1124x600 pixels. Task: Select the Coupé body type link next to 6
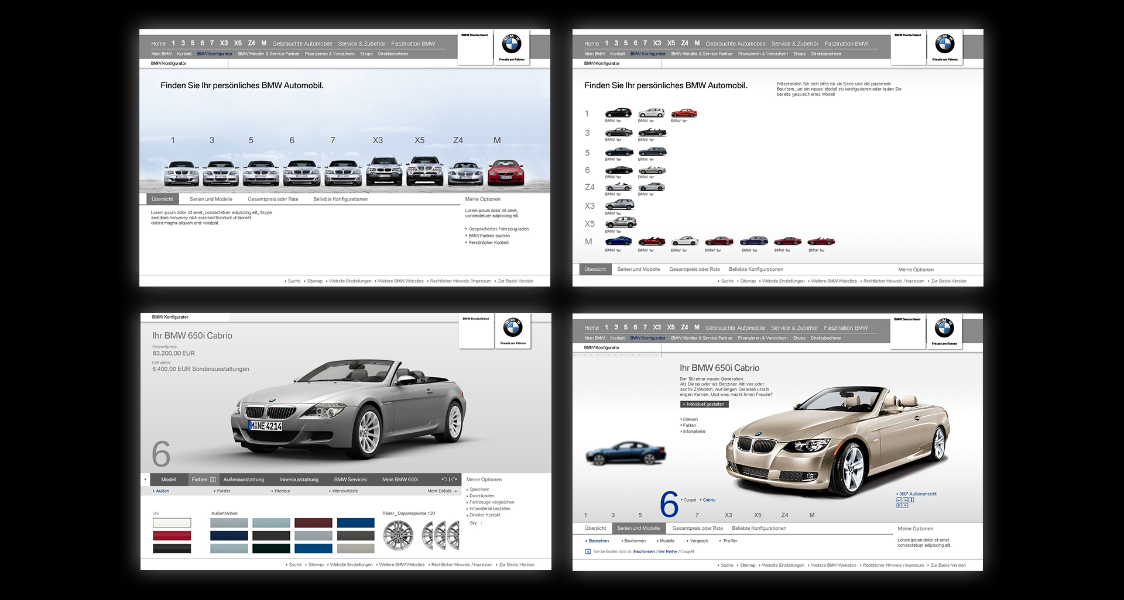(x=689, y=500)
